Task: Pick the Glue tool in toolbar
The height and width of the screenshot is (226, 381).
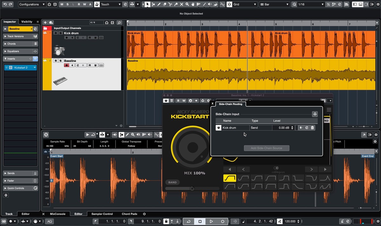Action: click(176, 4)
